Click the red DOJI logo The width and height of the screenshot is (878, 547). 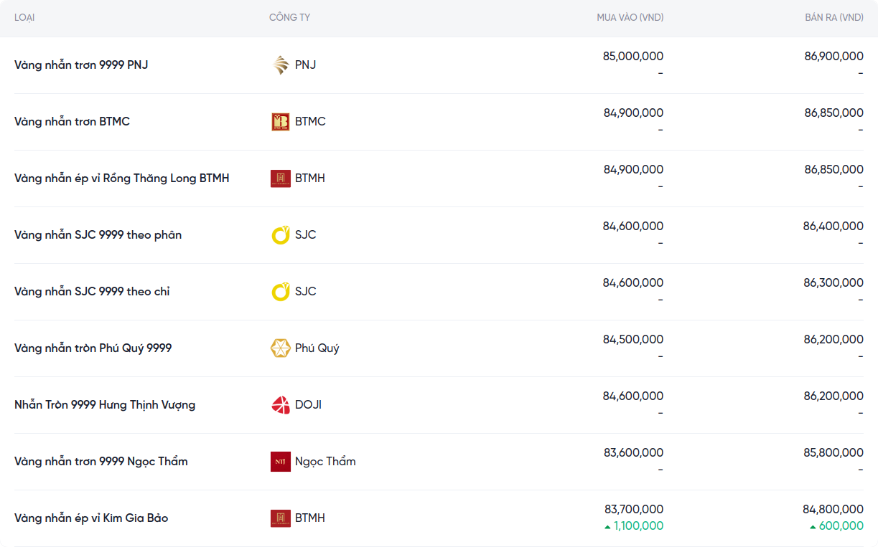point(280,405)
